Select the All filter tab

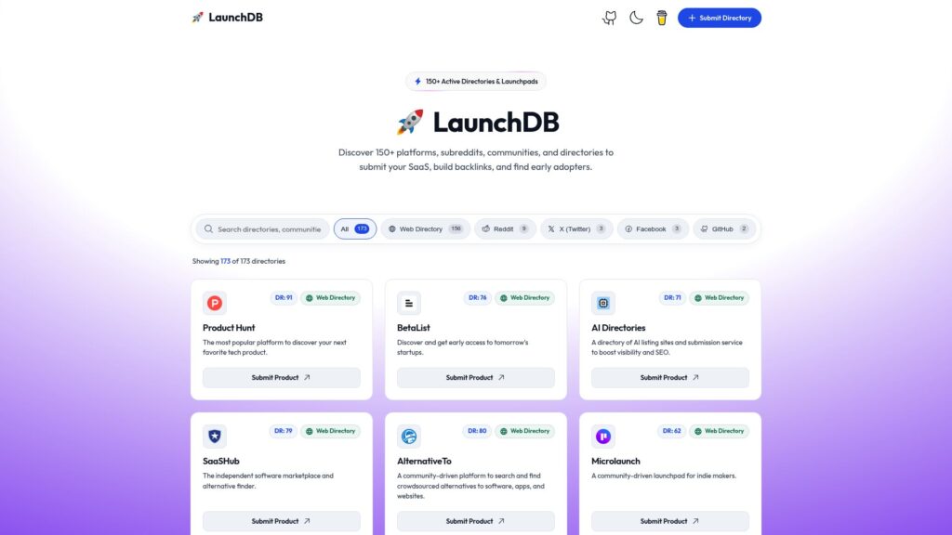coord(355,229)
